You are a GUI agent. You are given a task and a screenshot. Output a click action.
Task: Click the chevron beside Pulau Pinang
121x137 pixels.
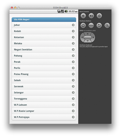click(73, 74)
